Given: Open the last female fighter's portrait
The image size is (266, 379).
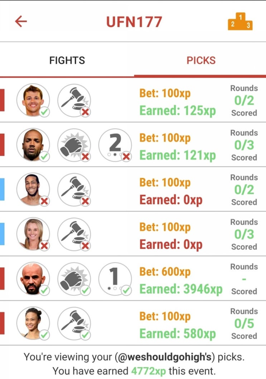Looking at the screenshot, I should tap(33, 324).
